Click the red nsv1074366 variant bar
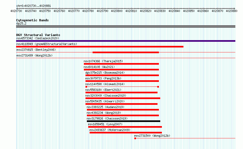This screenshot has height=149, width=243. tap(121, 64)
